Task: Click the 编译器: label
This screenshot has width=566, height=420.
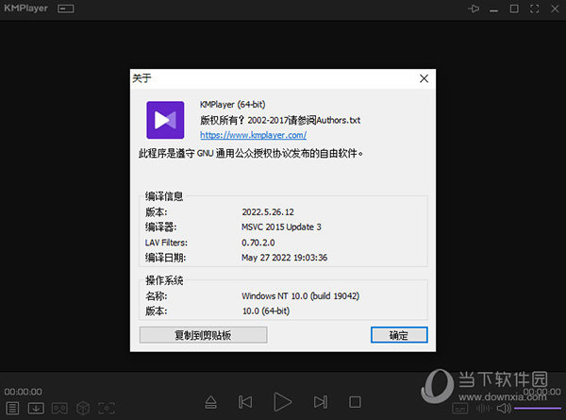Action: click(161, 227)
